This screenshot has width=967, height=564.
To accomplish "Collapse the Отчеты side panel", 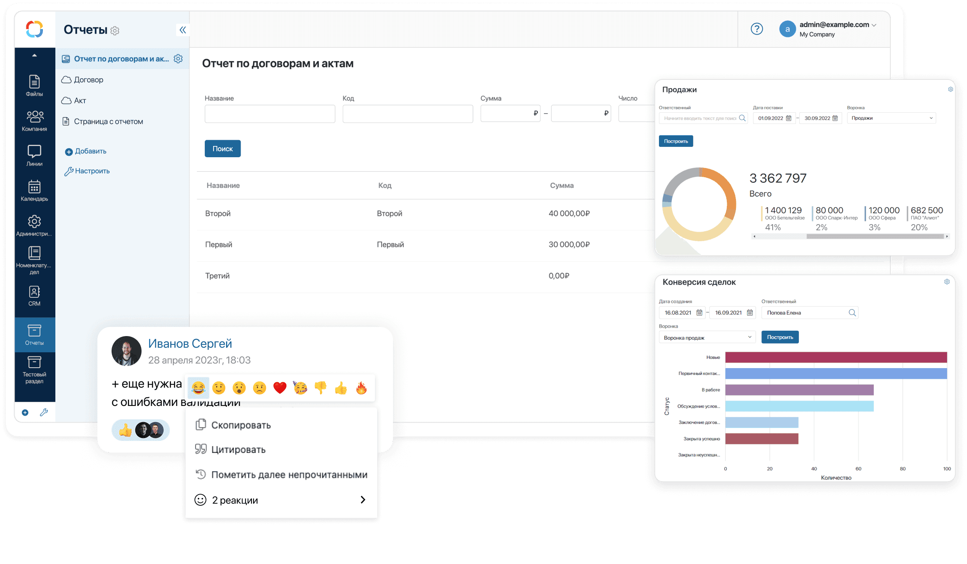I will [x=182, y=30].
